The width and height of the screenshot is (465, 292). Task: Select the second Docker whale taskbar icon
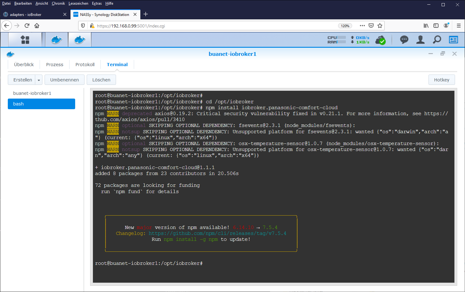(80, 40)
